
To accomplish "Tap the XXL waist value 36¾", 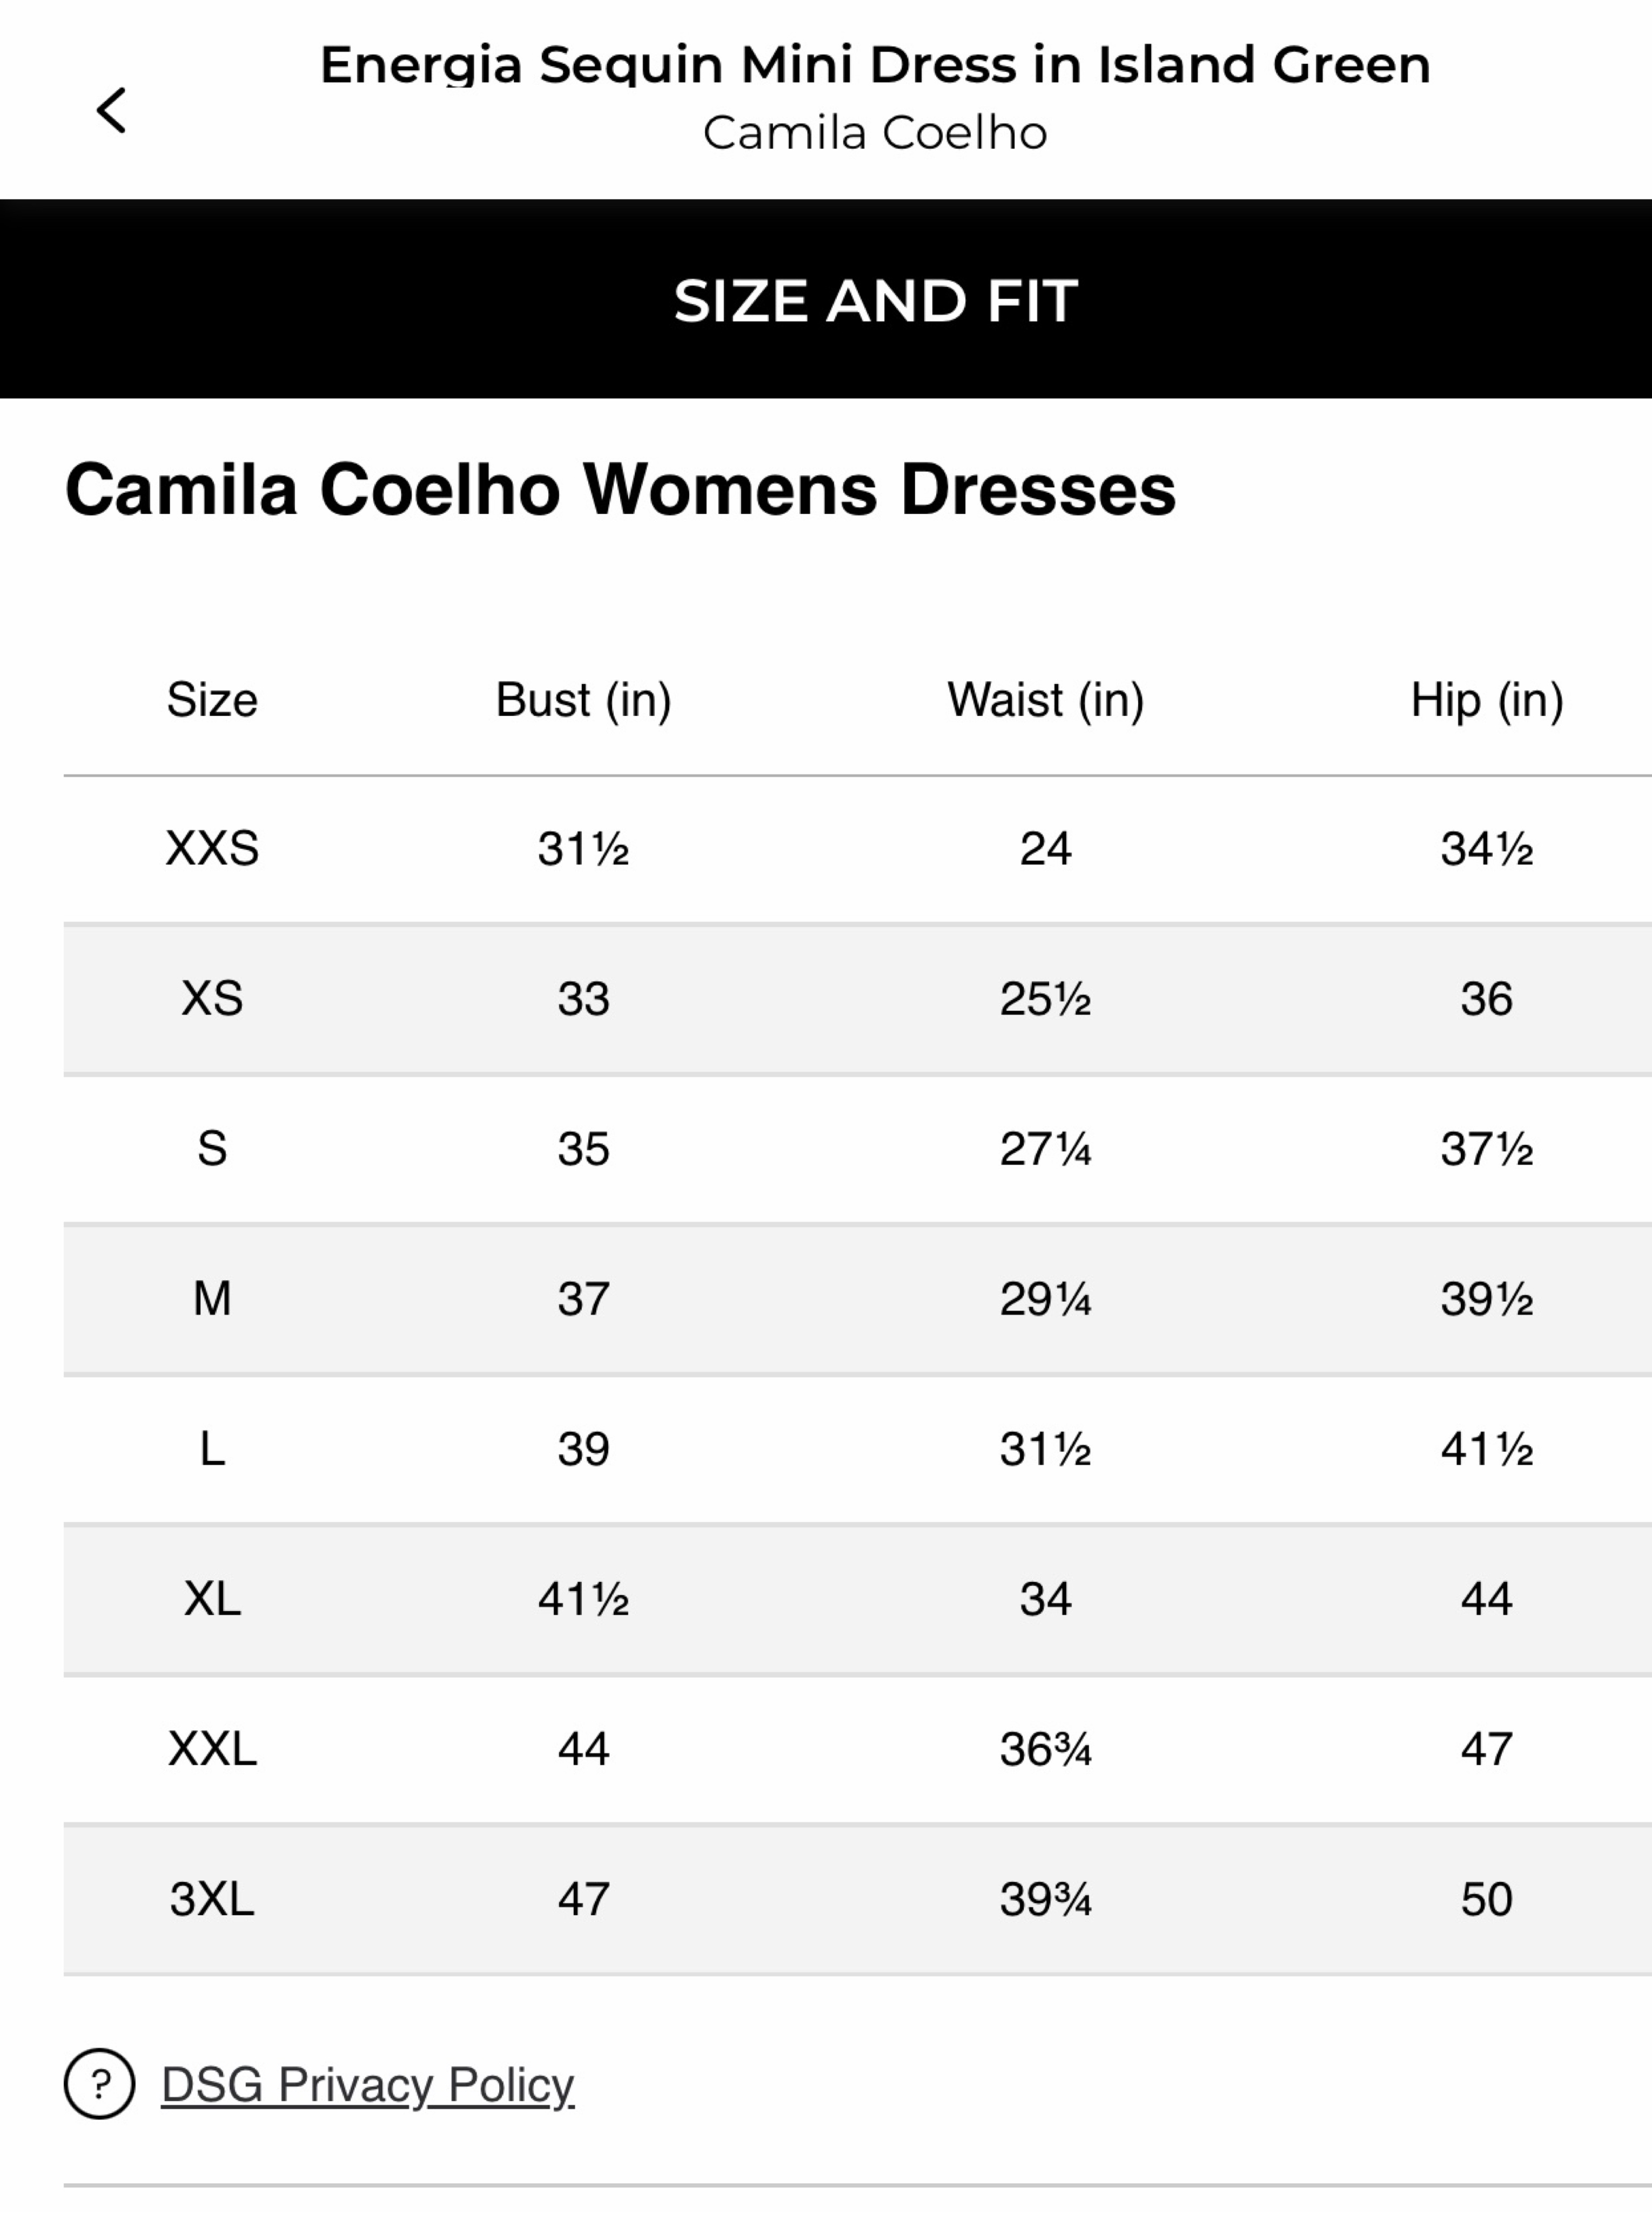I will coord(1046,1748).
